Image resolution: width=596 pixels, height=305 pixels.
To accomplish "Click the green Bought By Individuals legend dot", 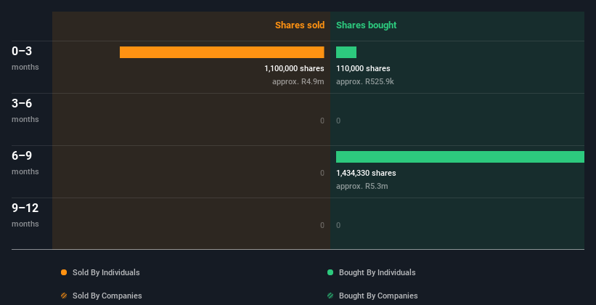I will tap(330, 272).
